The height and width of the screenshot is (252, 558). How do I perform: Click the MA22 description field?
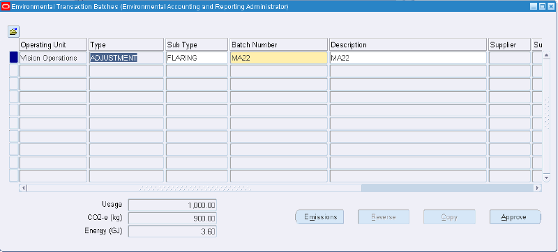[x=408, y=58]
